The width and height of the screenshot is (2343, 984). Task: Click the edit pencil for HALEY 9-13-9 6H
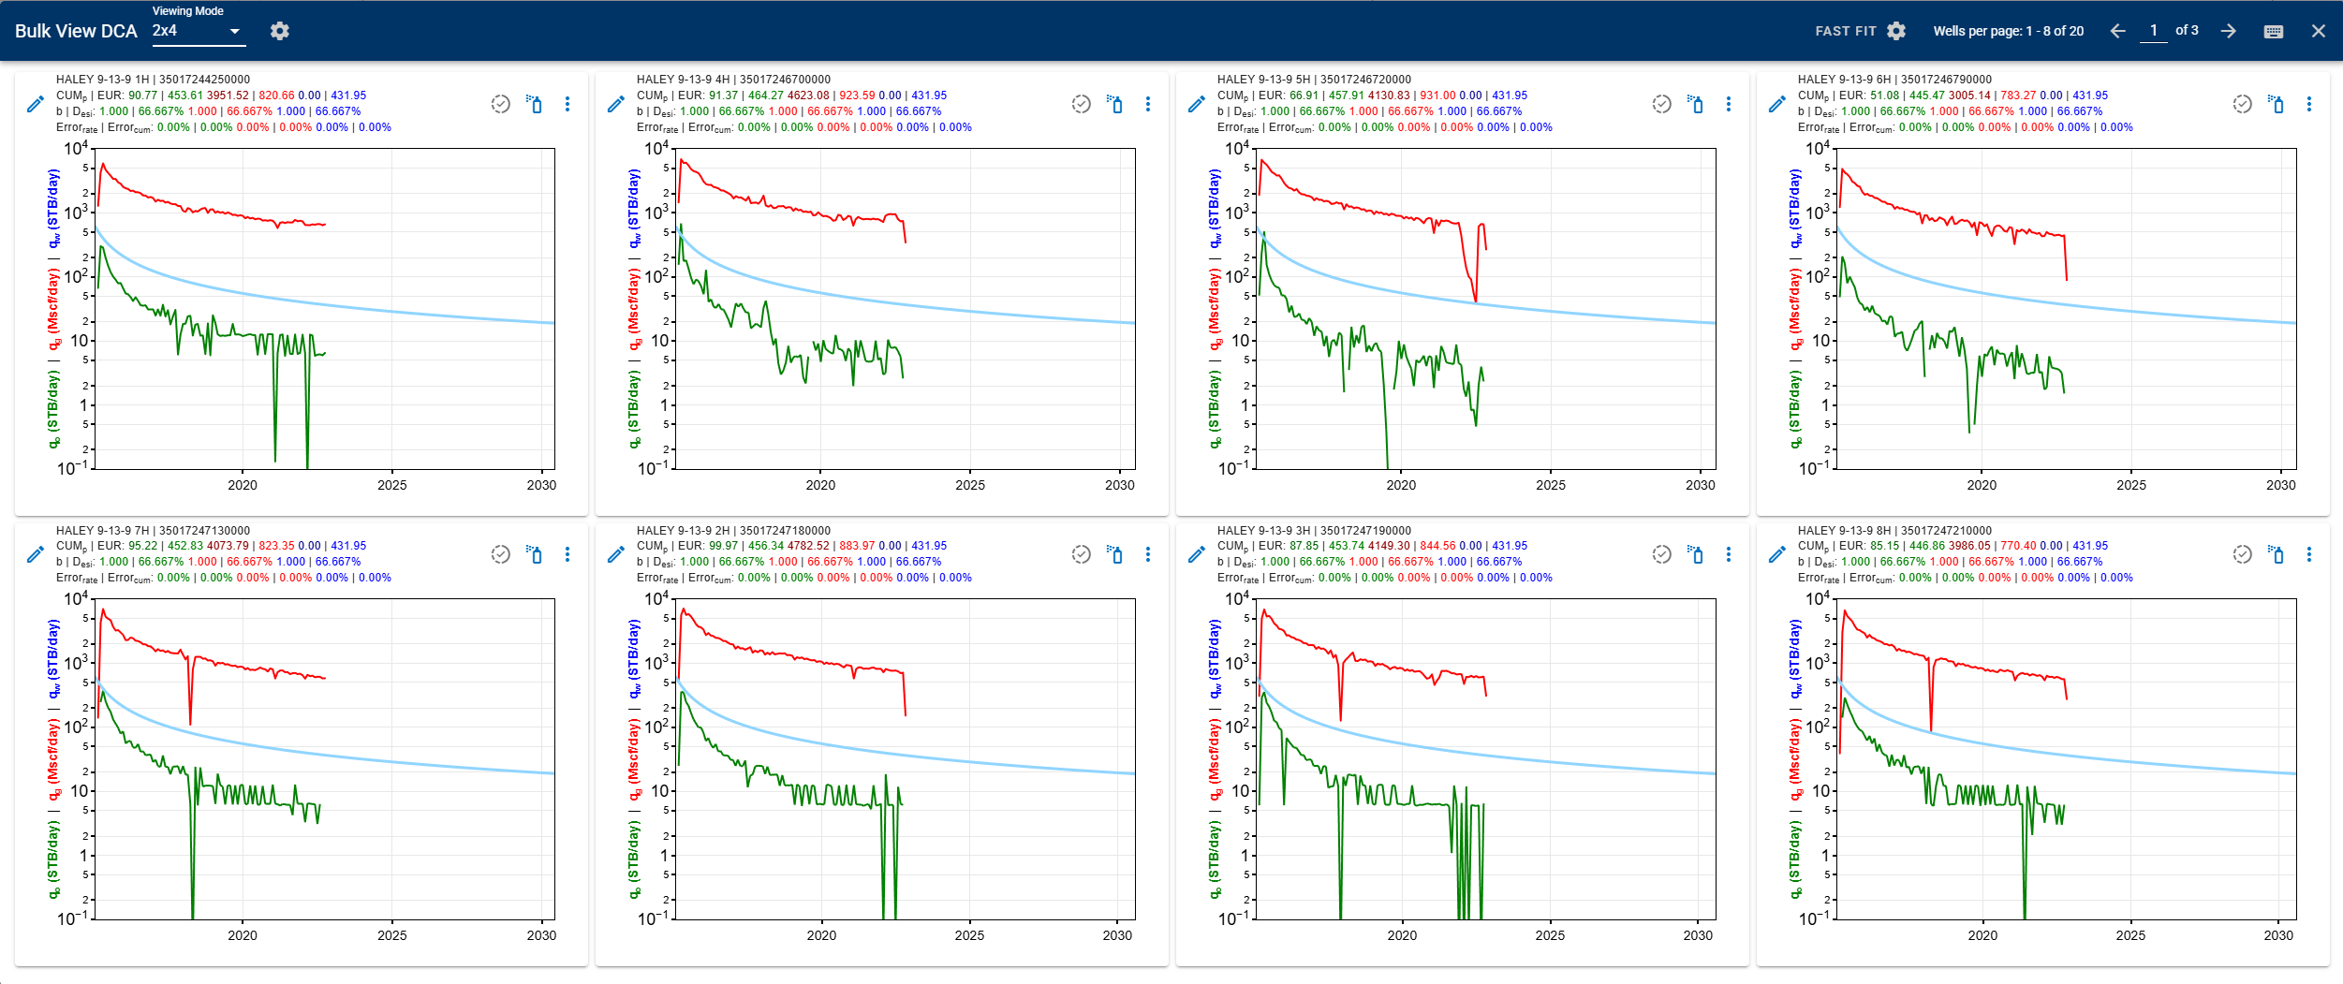point(1776,105)
